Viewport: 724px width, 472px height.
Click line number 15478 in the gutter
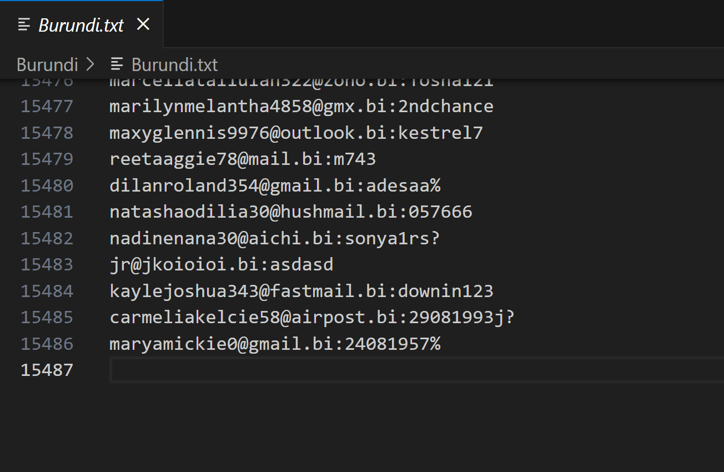pyautogui.click(x=47, y=133)
